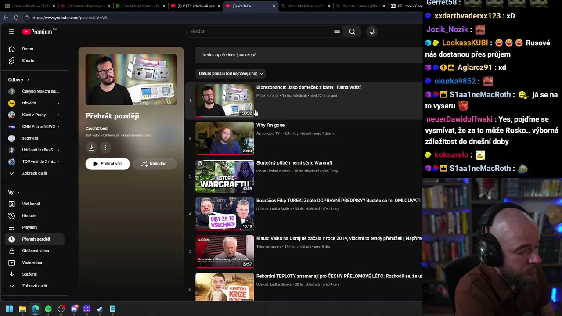
Task: Switch to the Rockstar Games tab
Action: pos(360,6)
